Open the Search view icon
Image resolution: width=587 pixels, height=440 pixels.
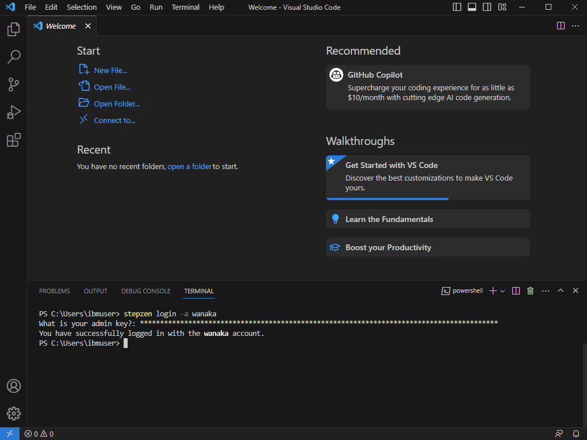click(14, 56)
